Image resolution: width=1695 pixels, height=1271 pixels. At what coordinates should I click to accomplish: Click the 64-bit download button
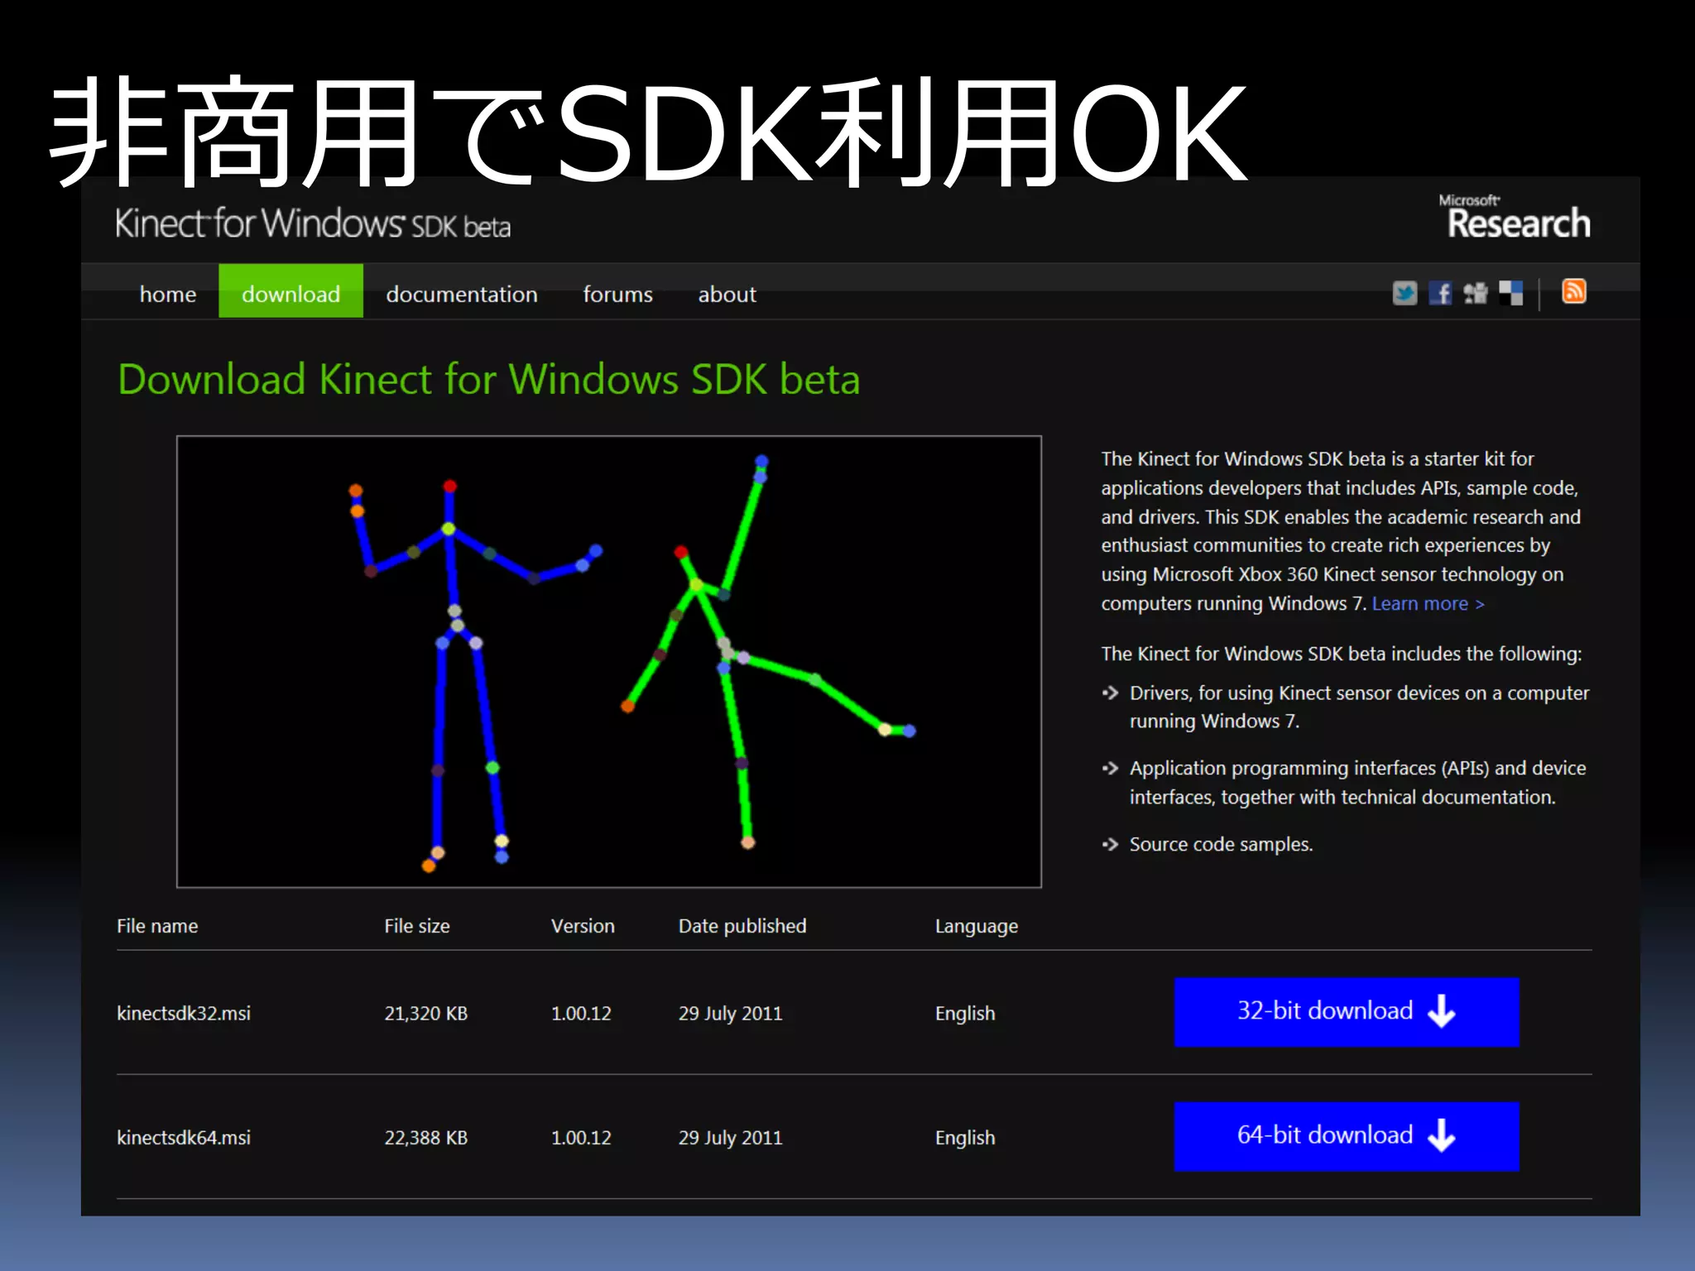1347,1136
